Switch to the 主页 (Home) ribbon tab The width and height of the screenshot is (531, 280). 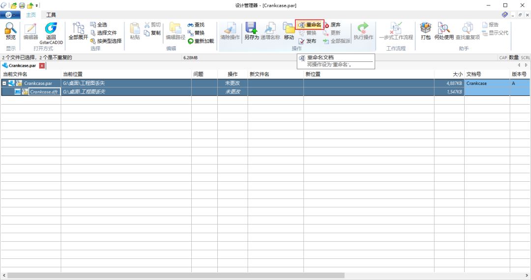click(31, 15)
